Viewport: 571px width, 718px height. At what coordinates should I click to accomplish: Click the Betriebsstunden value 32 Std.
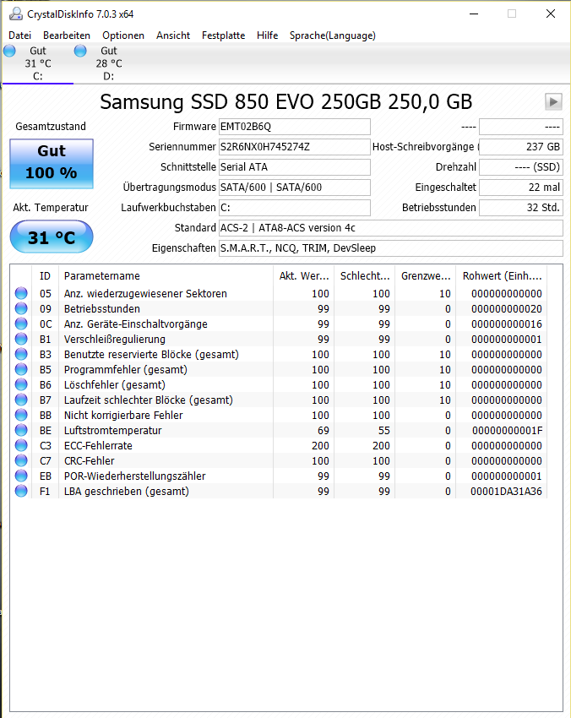coord(520,207)
